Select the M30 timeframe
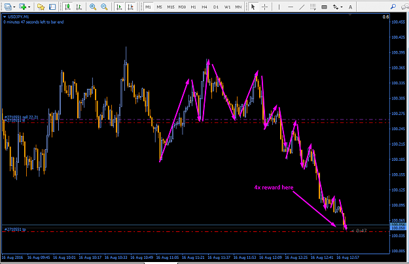Screen dimensions: 409x264 pos(182,7)
